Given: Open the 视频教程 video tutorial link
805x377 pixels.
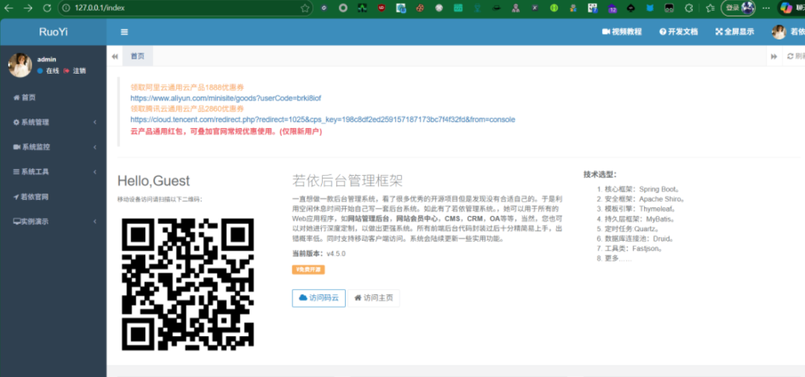Looking at the screenshot, I should [622, 32].
